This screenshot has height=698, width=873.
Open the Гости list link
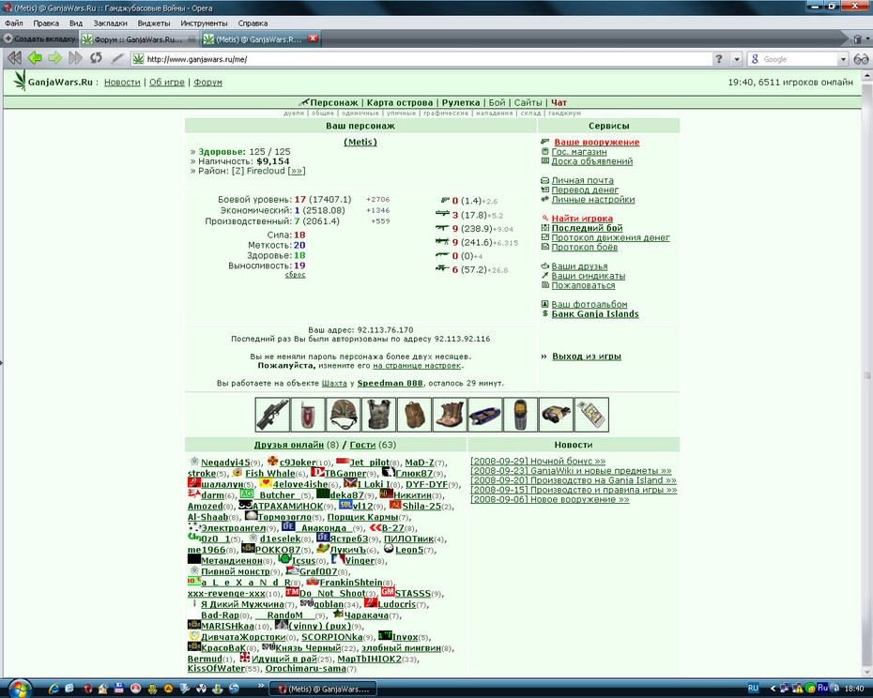coord(362,445)
